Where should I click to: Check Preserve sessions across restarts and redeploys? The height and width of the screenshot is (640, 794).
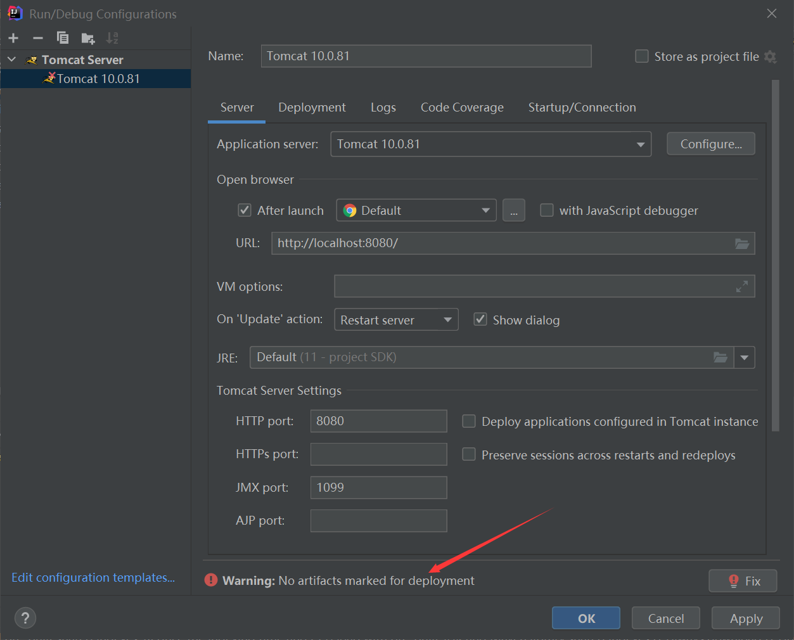pos(469,454)
